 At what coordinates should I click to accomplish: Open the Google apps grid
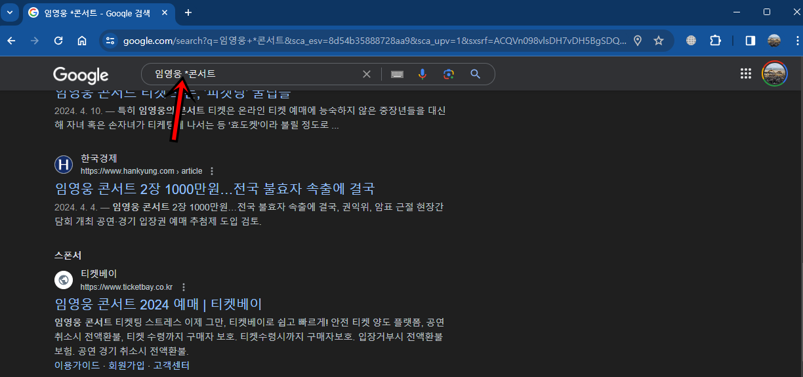pyautogui.click(x=745, y=74)
